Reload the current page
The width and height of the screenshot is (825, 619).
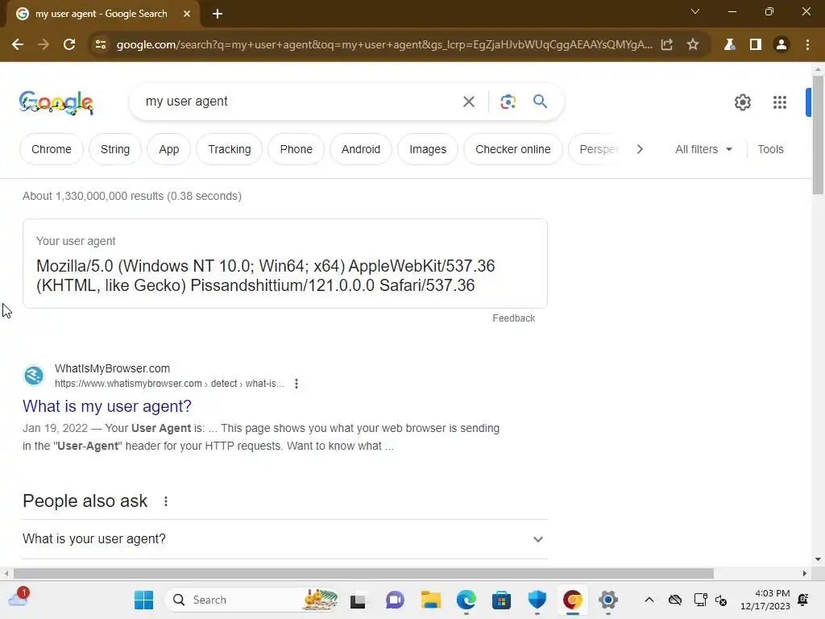[x=69, y=45]
